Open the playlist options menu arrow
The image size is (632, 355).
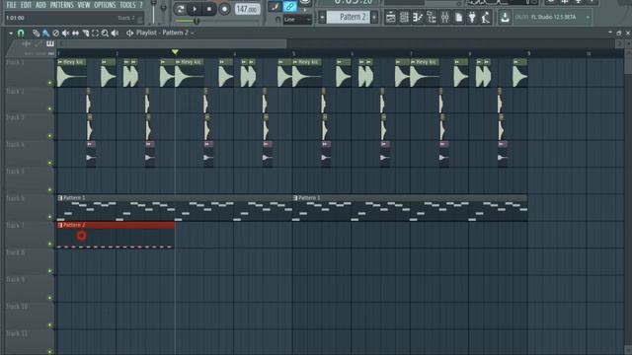[x=11, y=33]
